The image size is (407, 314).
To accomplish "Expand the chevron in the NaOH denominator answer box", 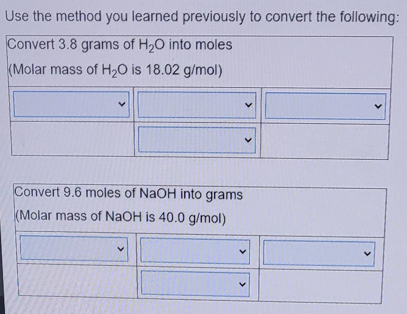I will coord(243,284).
